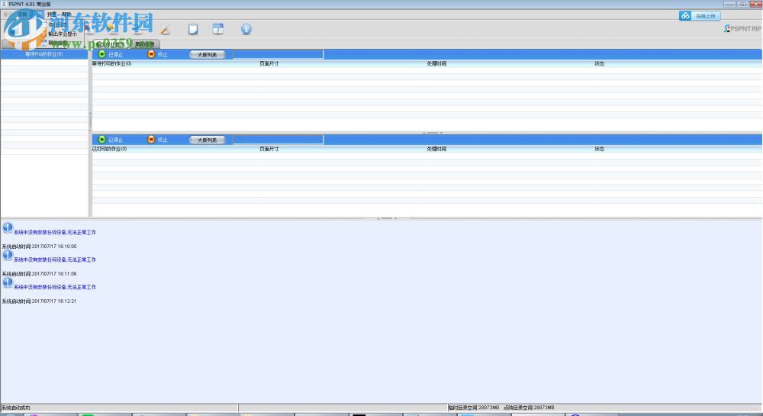Click the PSPNT RIP logo
The image size is (763, 416).
tap(742, 29)
